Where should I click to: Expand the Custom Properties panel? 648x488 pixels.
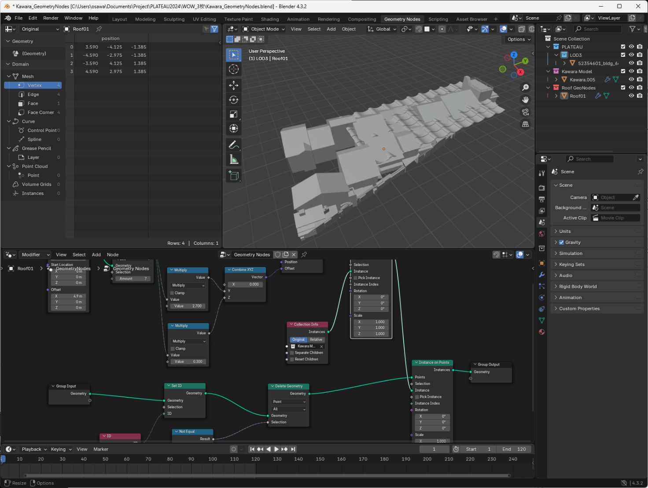[596, 309]
